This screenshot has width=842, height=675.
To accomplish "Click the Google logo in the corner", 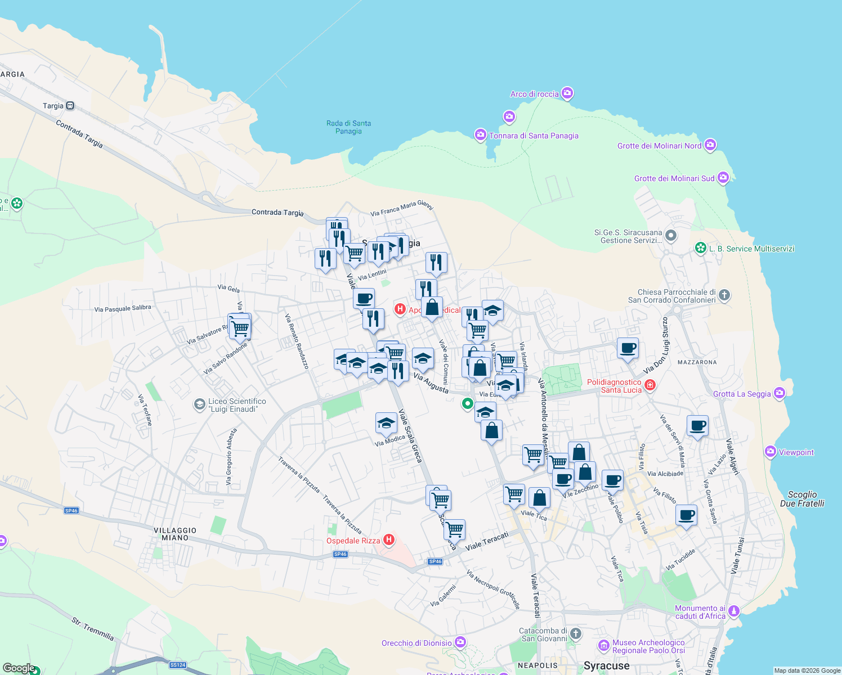I will click(x=20, y=667).
